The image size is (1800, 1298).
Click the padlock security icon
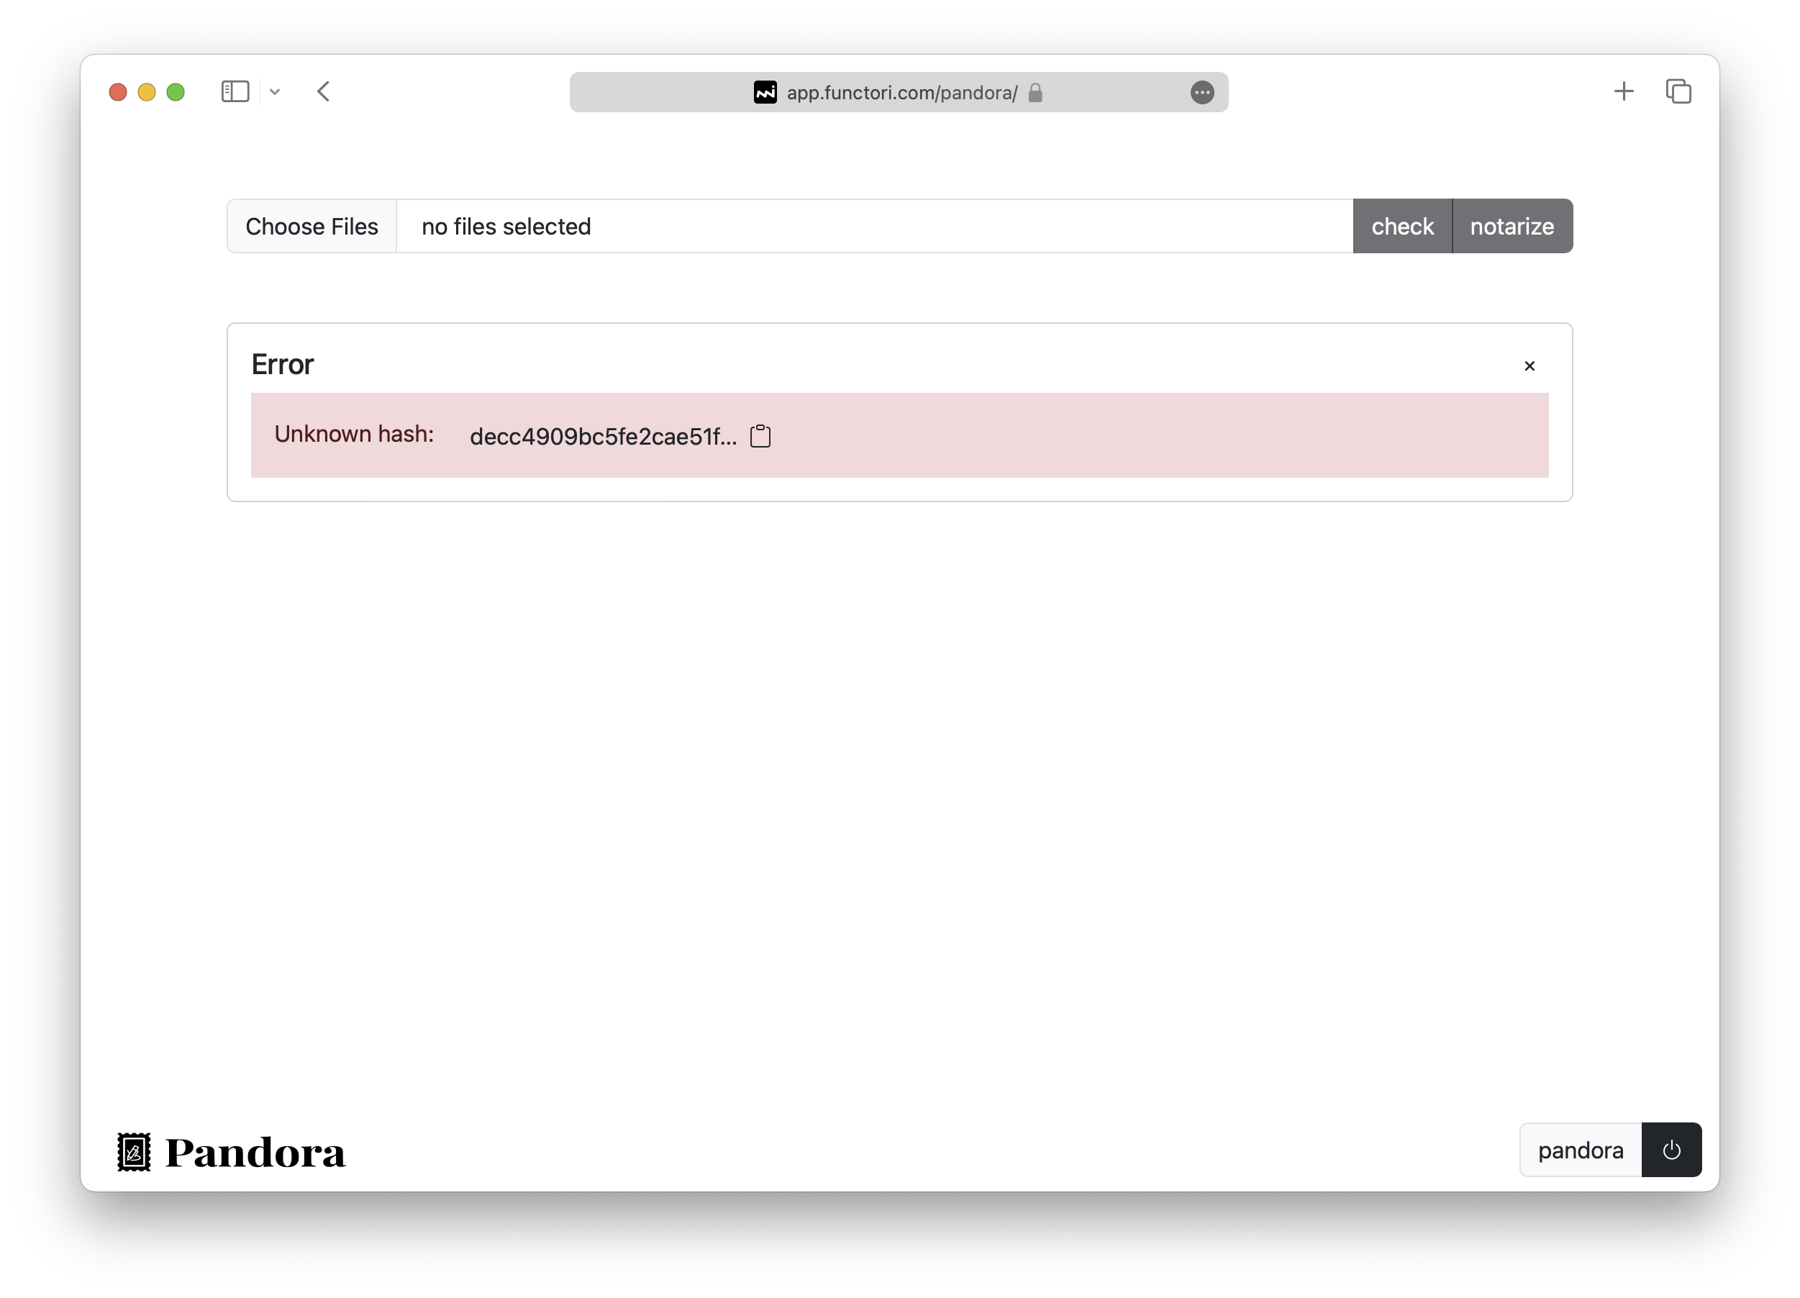pyautogui.click(x=1035, y=93)
